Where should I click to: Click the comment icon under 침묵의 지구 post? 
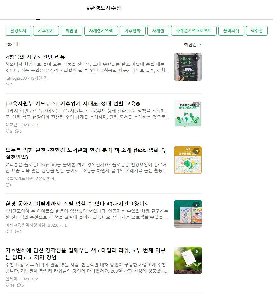tap(8, 85)
